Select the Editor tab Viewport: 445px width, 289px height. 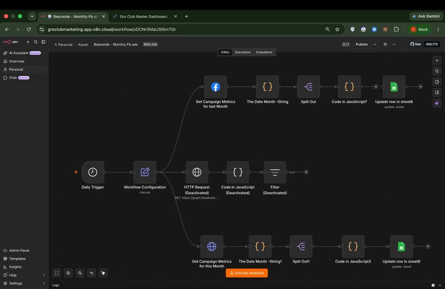225,52
